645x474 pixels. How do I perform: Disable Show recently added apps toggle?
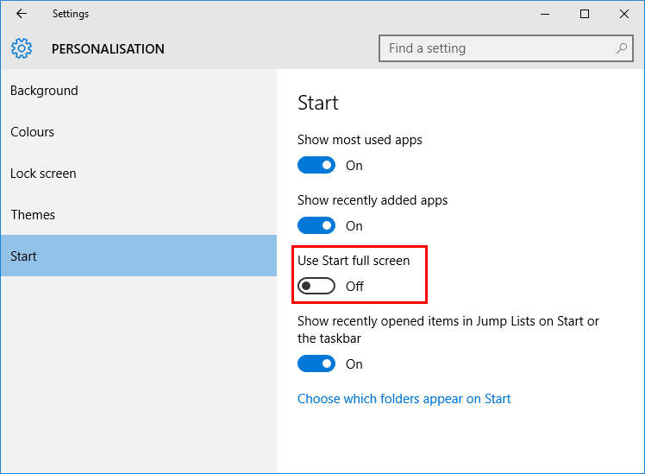[x=316, y=225]
